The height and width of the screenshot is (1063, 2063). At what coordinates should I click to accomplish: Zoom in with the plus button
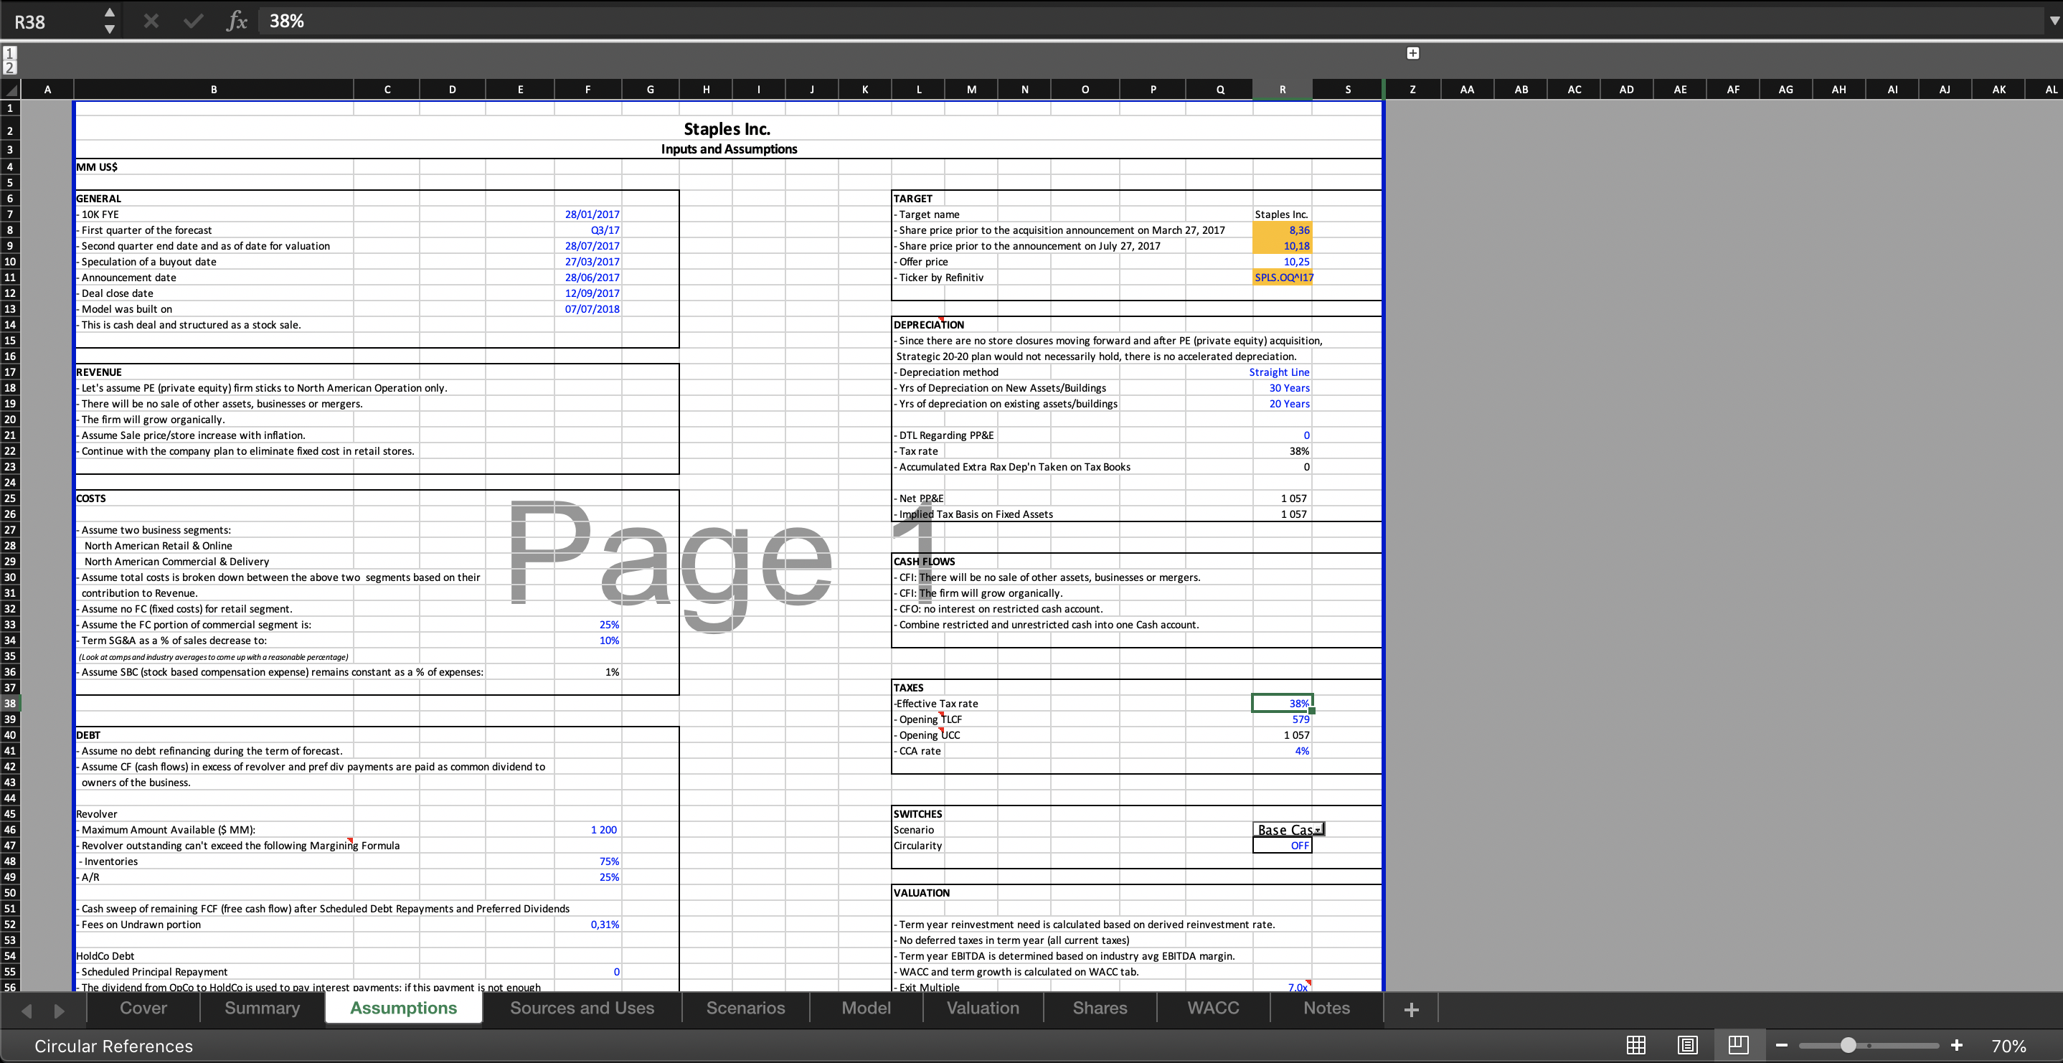[x=1957, y=1045]
